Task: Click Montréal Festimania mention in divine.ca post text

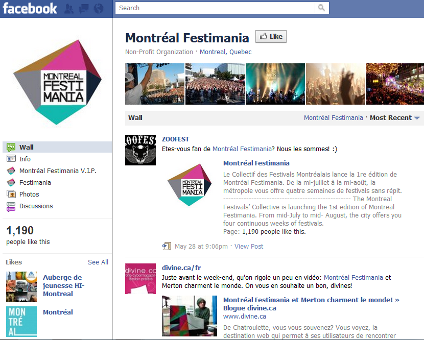Action: [x=354, y=278]
